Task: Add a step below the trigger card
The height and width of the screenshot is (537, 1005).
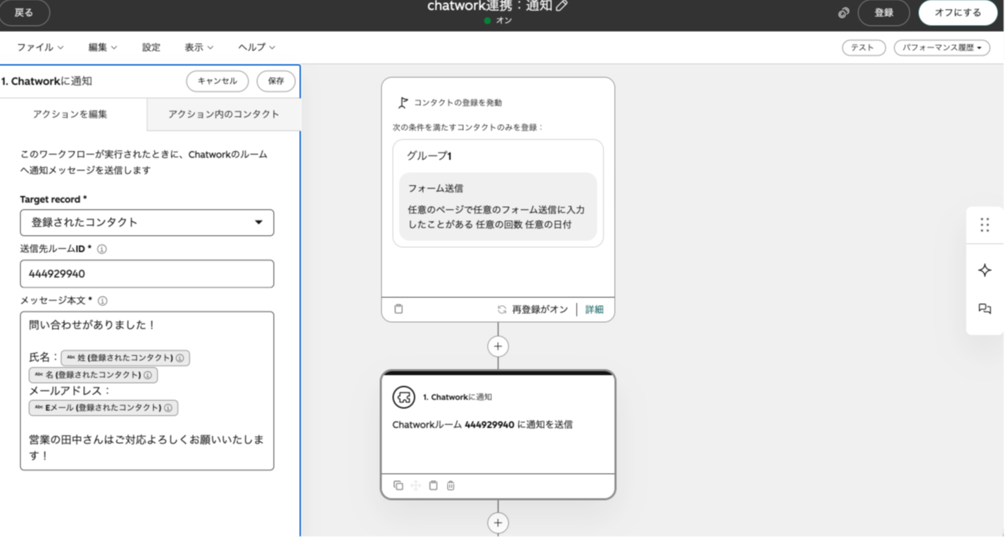Action: pyautogui.click(x=497, y=346)
